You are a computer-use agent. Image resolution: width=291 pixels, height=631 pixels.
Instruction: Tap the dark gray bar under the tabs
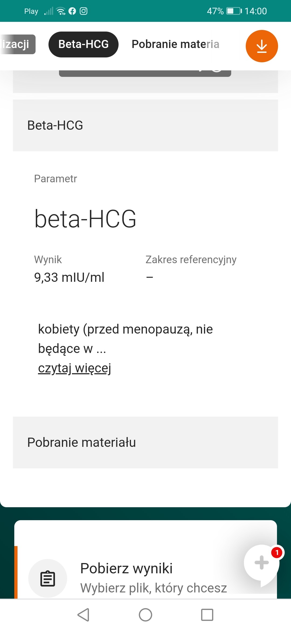tap(145, 73)
